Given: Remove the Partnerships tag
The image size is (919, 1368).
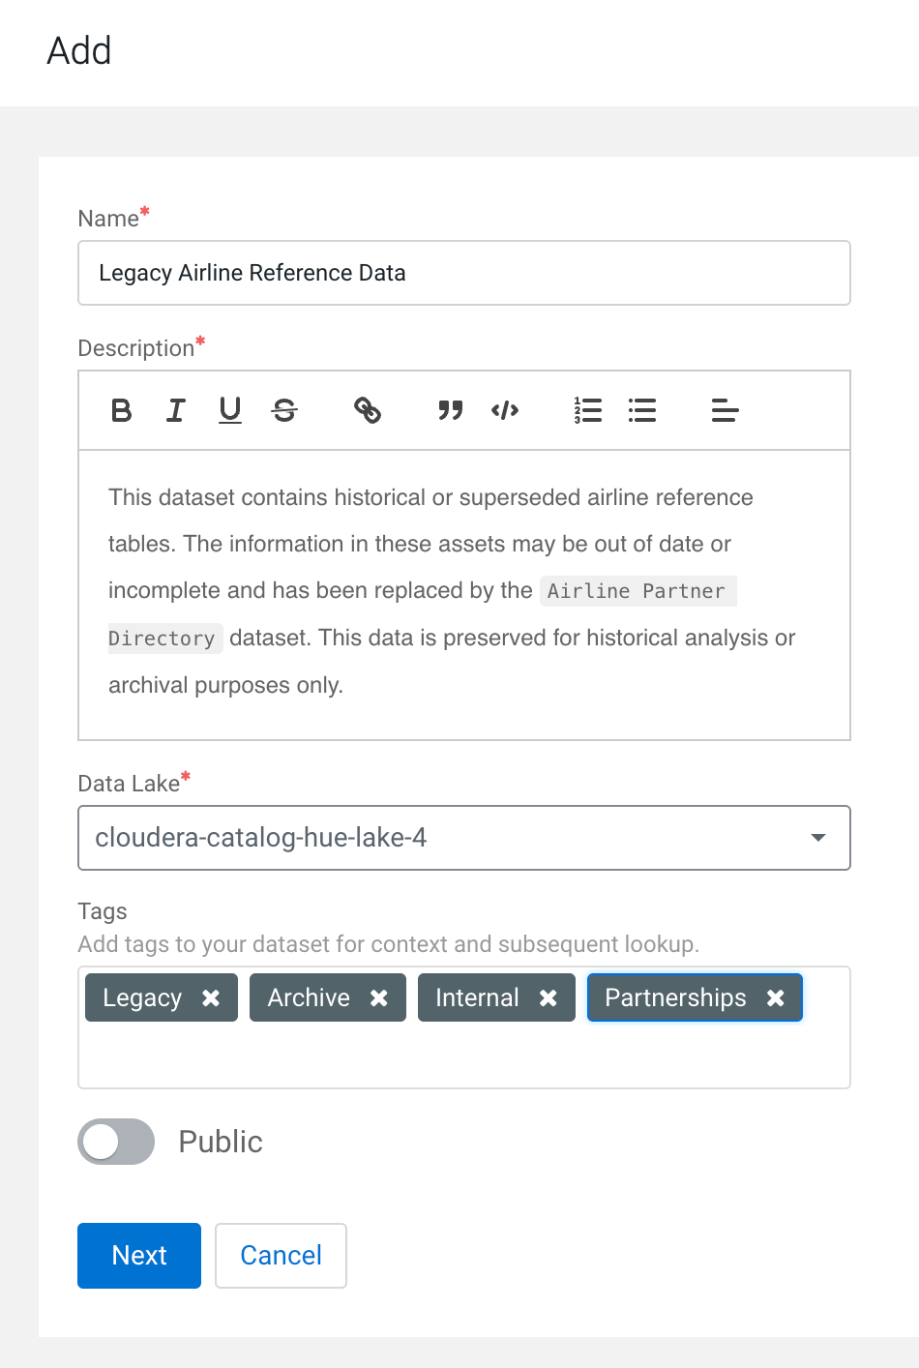Looking at the screenshot, I should coord(776,998).
